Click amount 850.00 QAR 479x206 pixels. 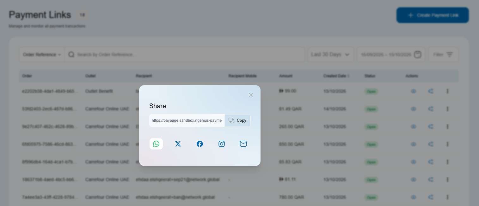coord(291,144)
